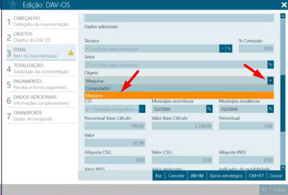Click the search icon in Técnico field
288x195 pixels.
tap(229, 49)
